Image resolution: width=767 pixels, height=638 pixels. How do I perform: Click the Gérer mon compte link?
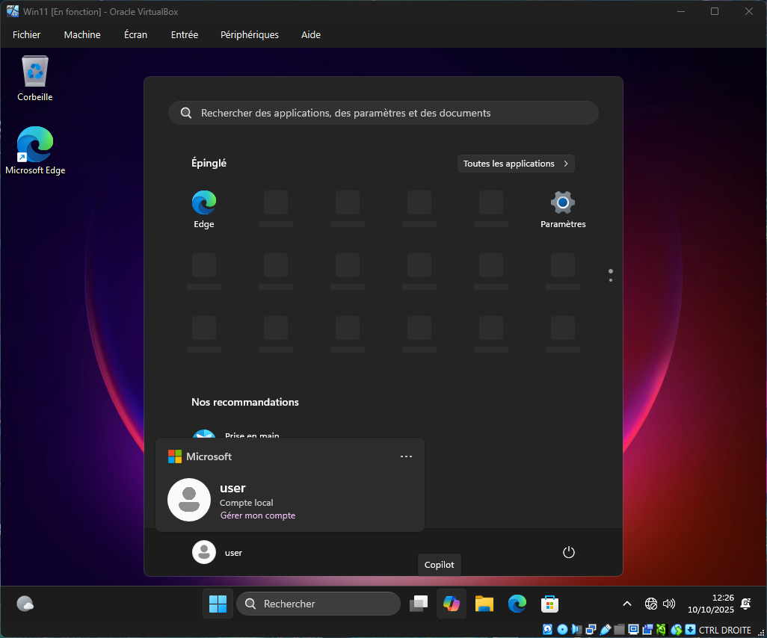coord(257,515)
